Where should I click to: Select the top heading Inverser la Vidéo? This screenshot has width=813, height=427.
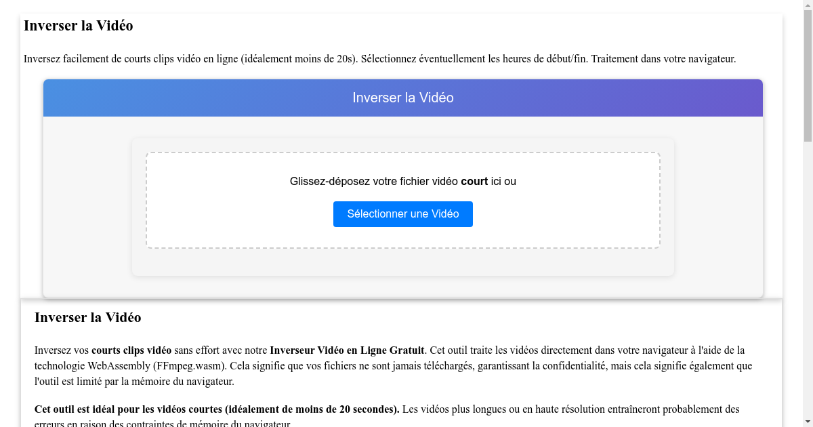pyautogui.click(x=78, y=26)
